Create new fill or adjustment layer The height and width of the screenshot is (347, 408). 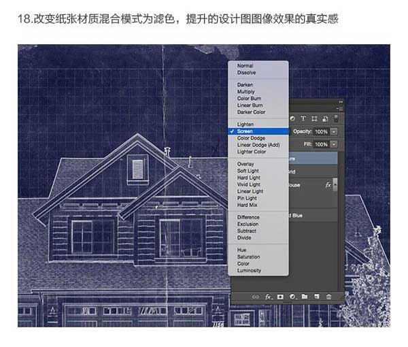tap(292, 297)
